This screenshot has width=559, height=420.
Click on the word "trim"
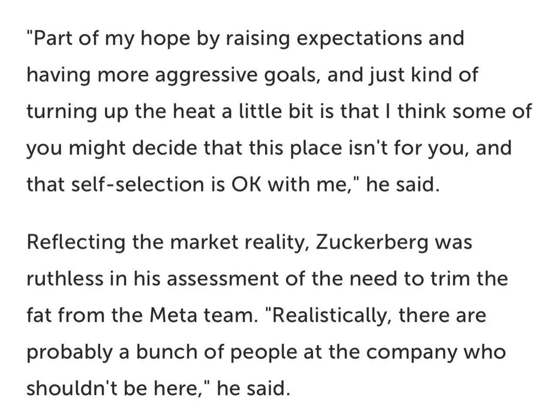point(461,279)
